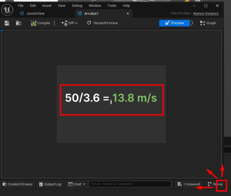
Task: Open the Content Drawer
Action: [18, 184]
